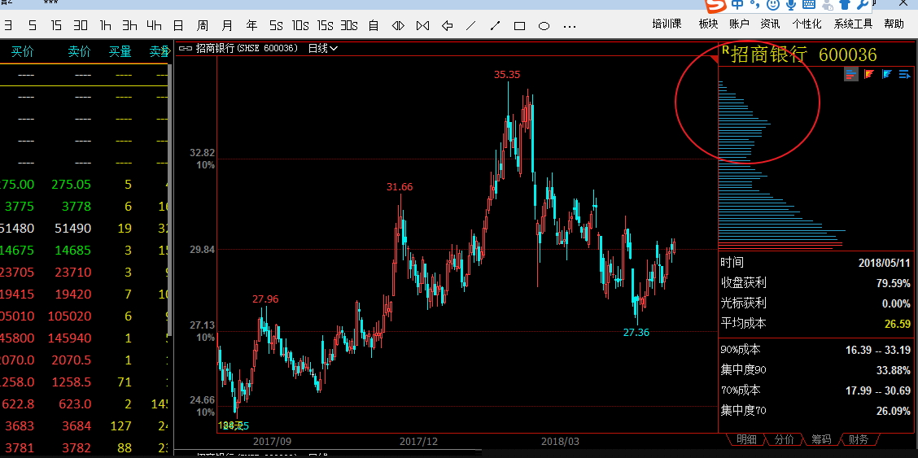
Task: Switch to the 明细 tab
Action: (745, 439)
